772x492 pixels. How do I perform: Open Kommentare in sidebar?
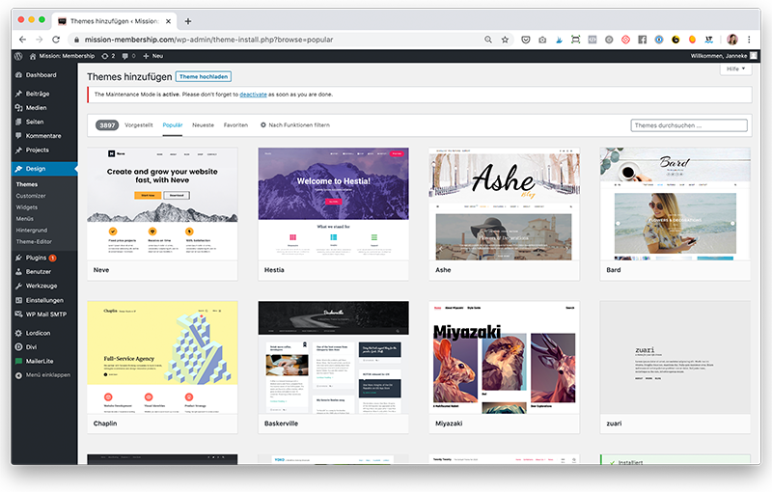[44, 136]
